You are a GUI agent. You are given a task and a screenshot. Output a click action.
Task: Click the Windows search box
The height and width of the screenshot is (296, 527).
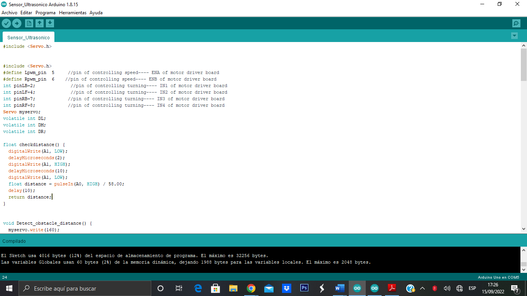(85, 288)
